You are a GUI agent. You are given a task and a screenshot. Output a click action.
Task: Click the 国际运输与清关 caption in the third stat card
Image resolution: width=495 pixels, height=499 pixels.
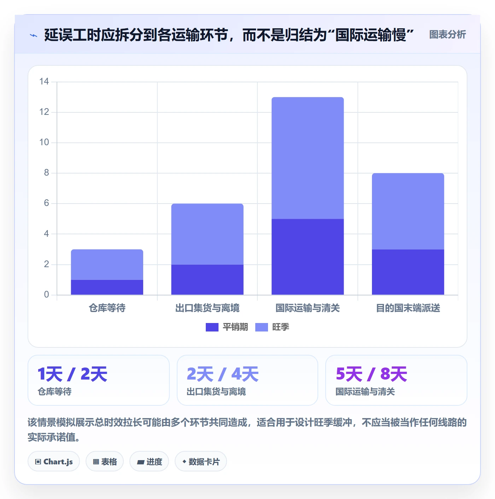365,392
